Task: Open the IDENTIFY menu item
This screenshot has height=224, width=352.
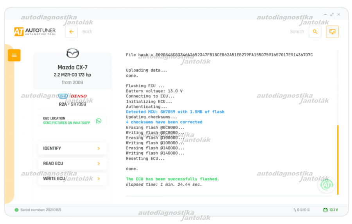Action: pos(72,148)
